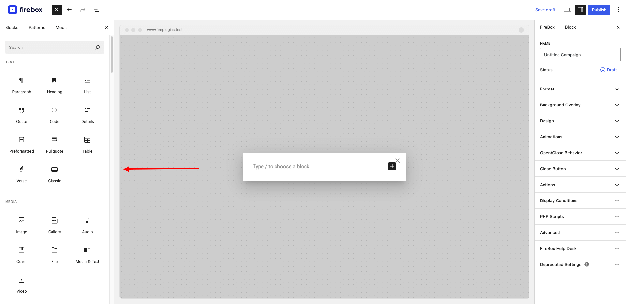The width and height of the screenshot is (626, 304).
Task: Expand the Format section
Action: pyautogui.click(x=580, y=89)
